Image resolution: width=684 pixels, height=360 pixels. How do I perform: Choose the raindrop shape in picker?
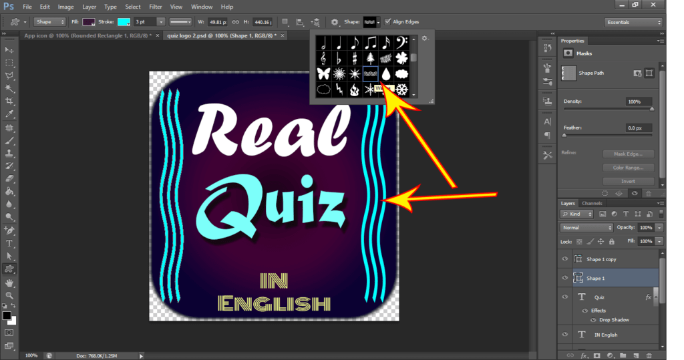click(x=385, y=73)
